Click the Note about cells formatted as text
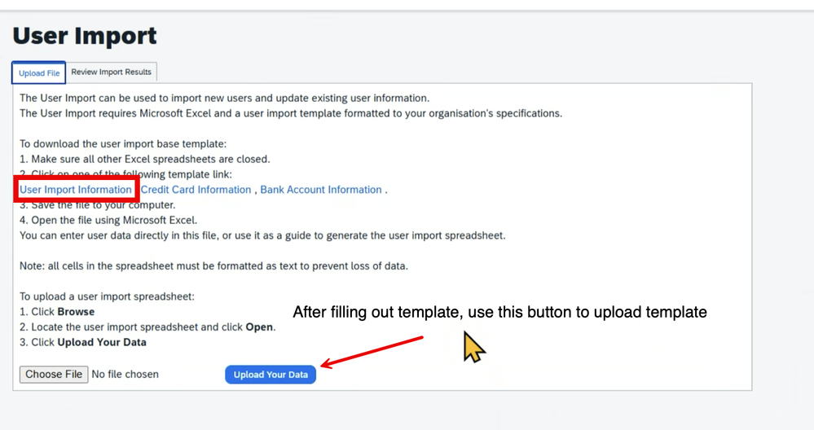 [x=213, y=266]
